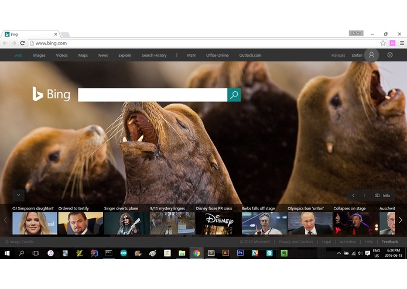Switch language to Français

click(338, 55)
